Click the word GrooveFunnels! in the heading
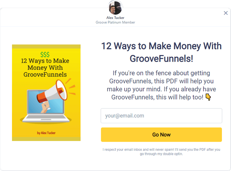Viewport: 231px width, 171px height. click(161, 58)
